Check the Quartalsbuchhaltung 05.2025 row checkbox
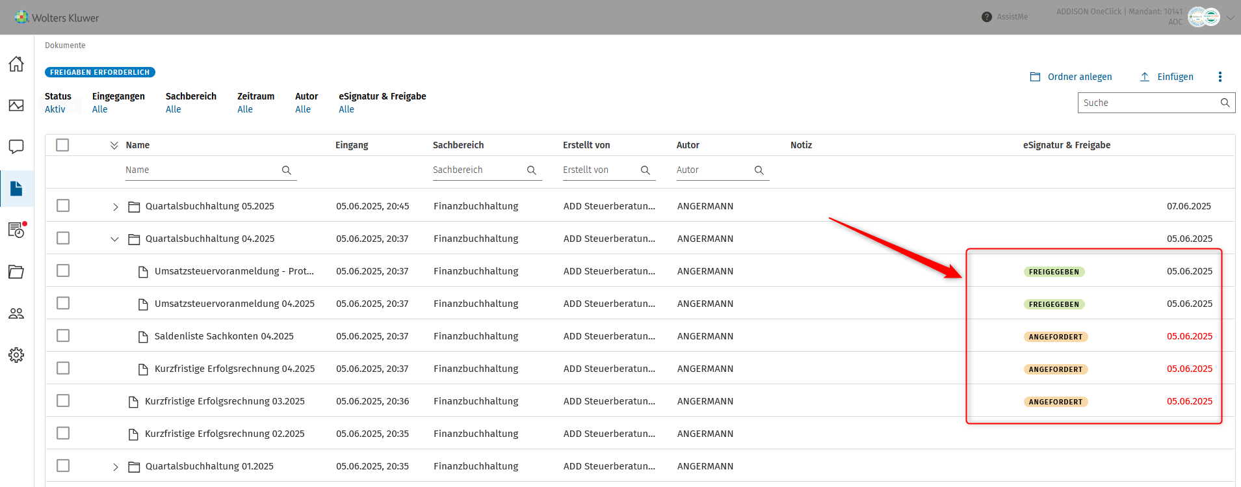This screenshot has height=487, width=1241. coord(63,205)
